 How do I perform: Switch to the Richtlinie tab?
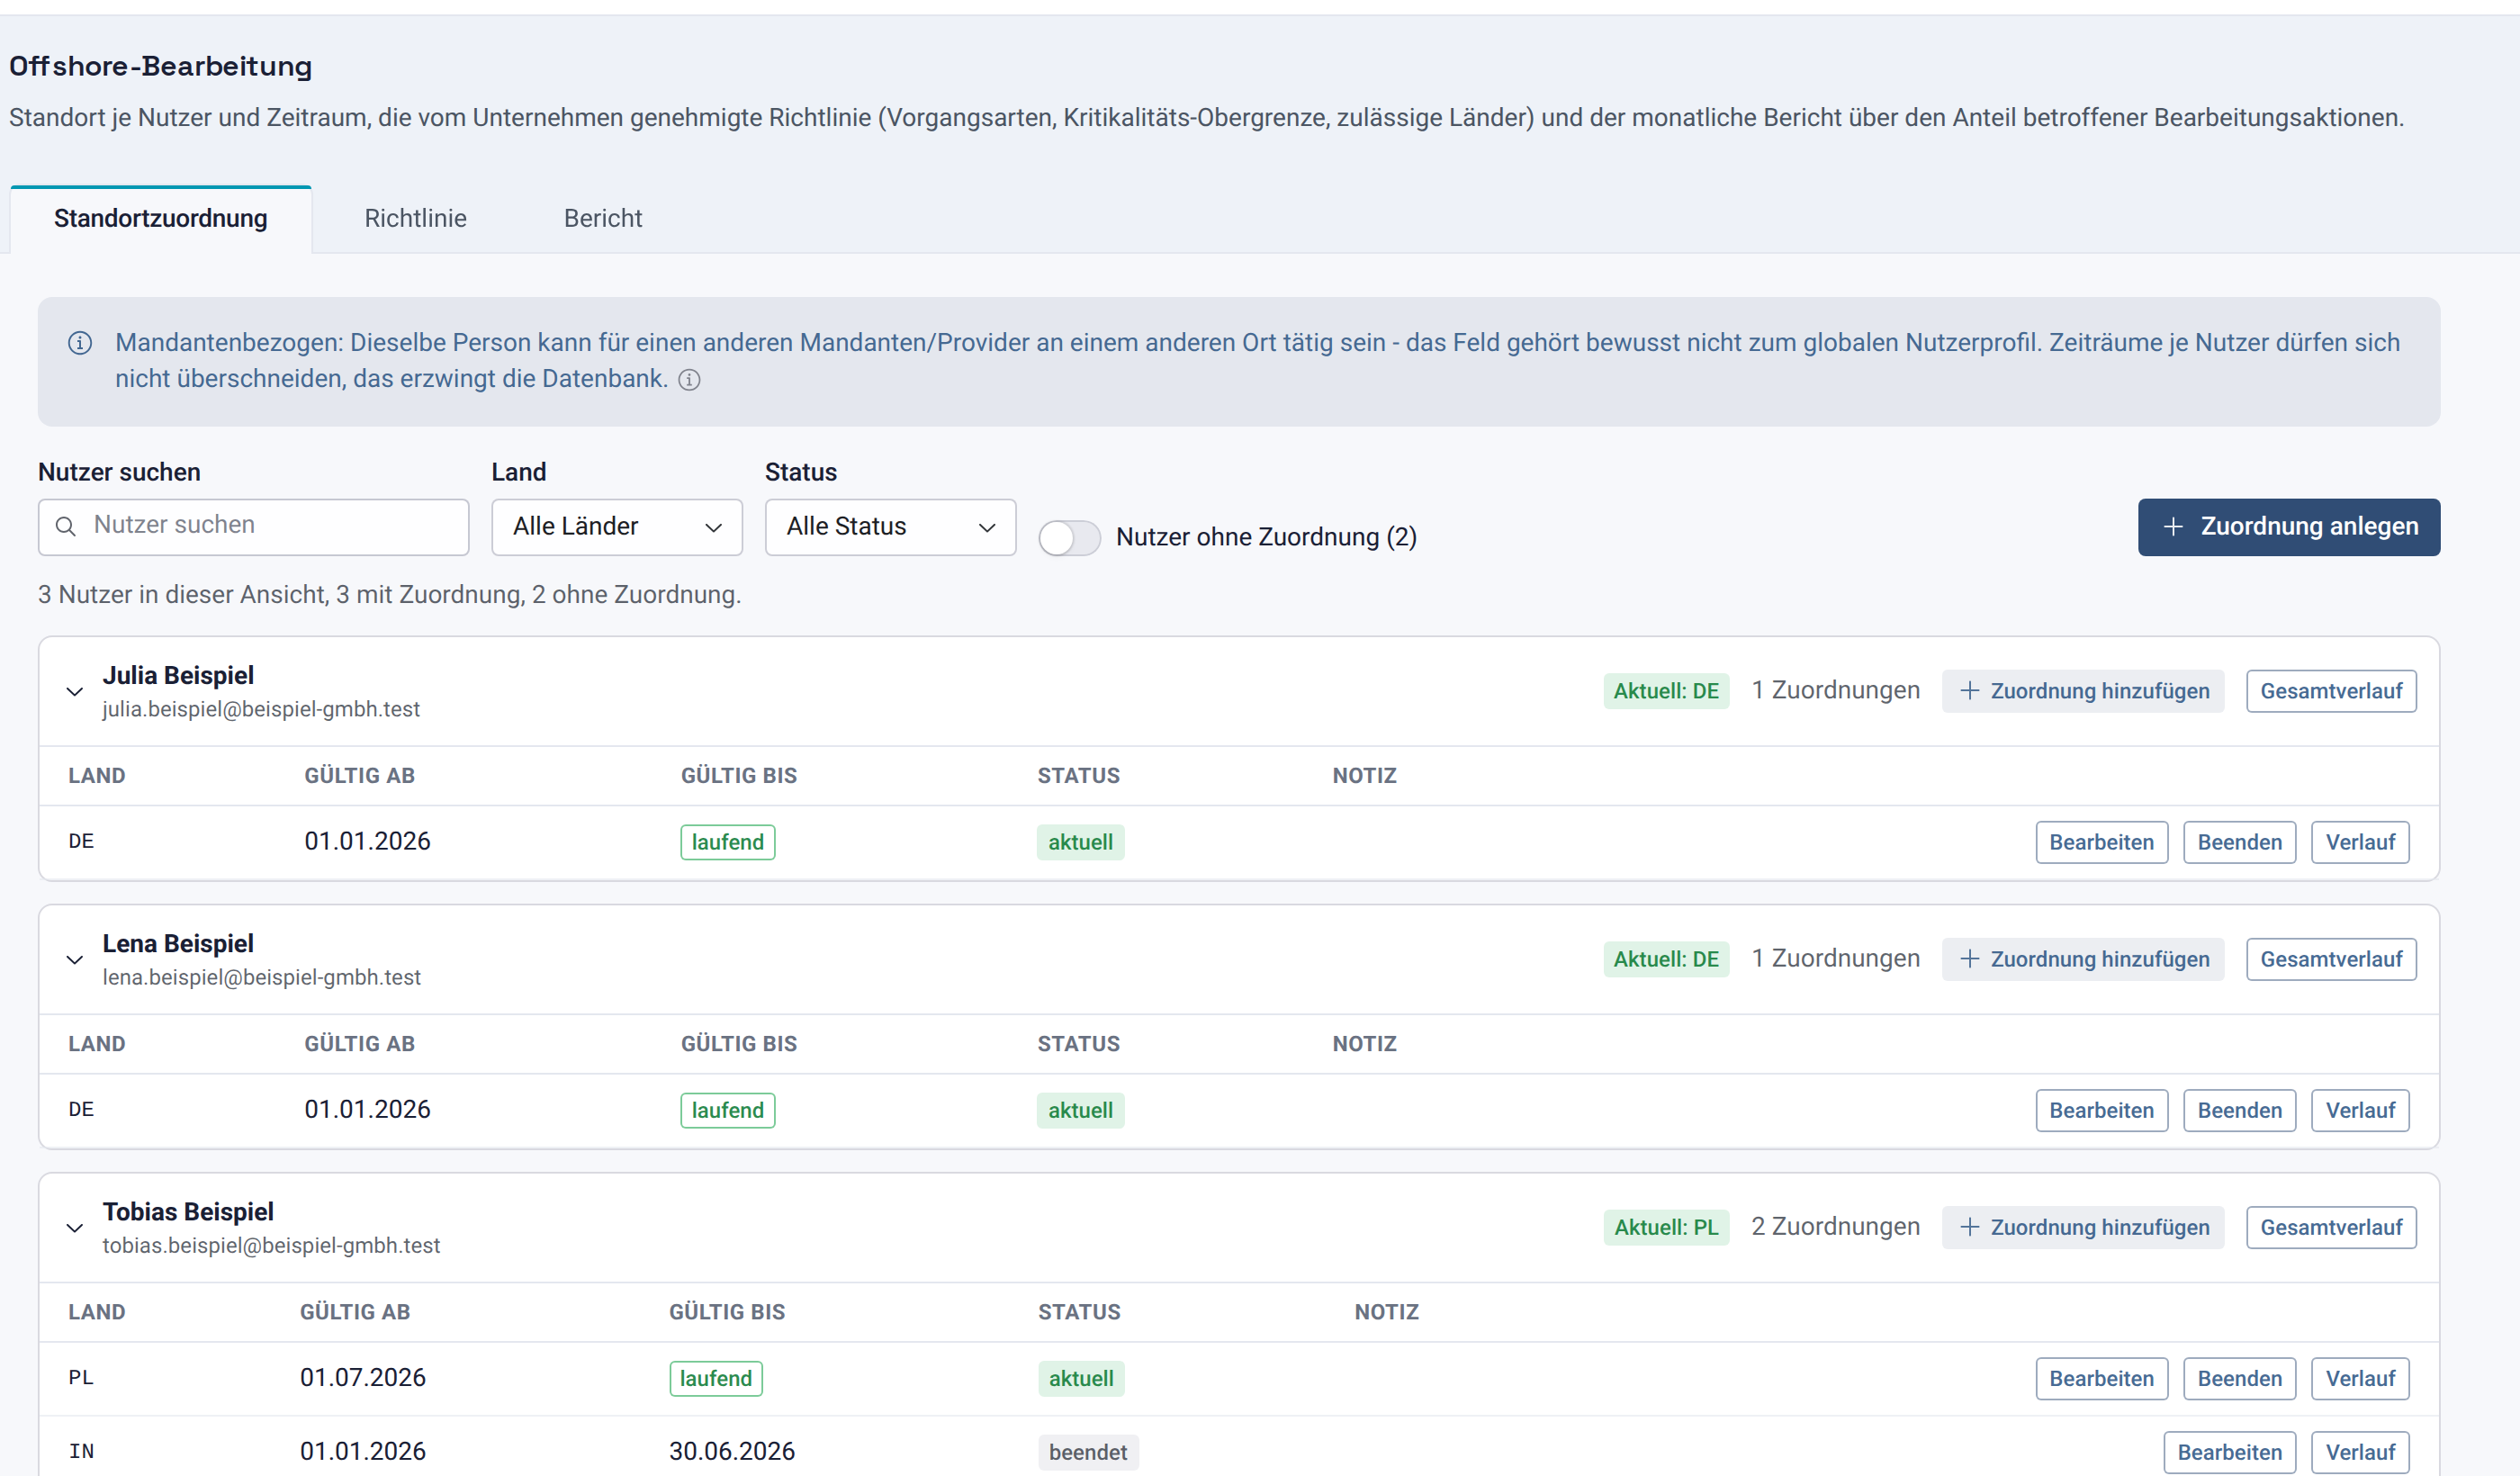[x=416, y=219]
